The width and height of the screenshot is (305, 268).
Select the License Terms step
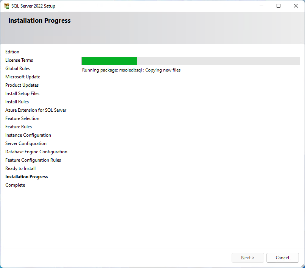[19, 60]
